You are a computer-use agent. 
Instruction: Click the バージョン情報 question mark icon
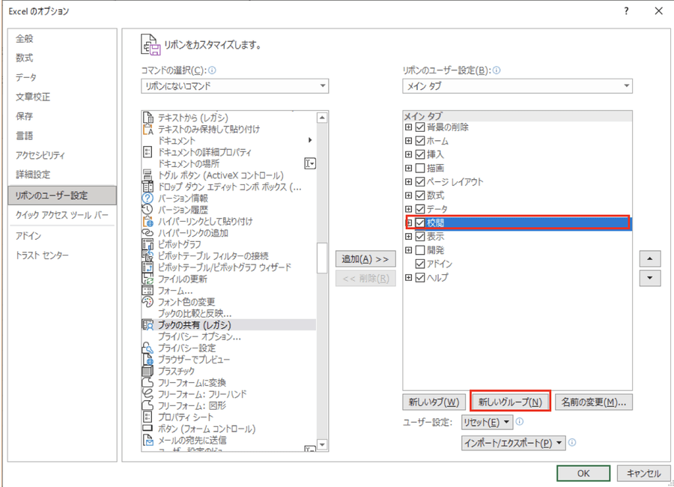tap(148, 198)
